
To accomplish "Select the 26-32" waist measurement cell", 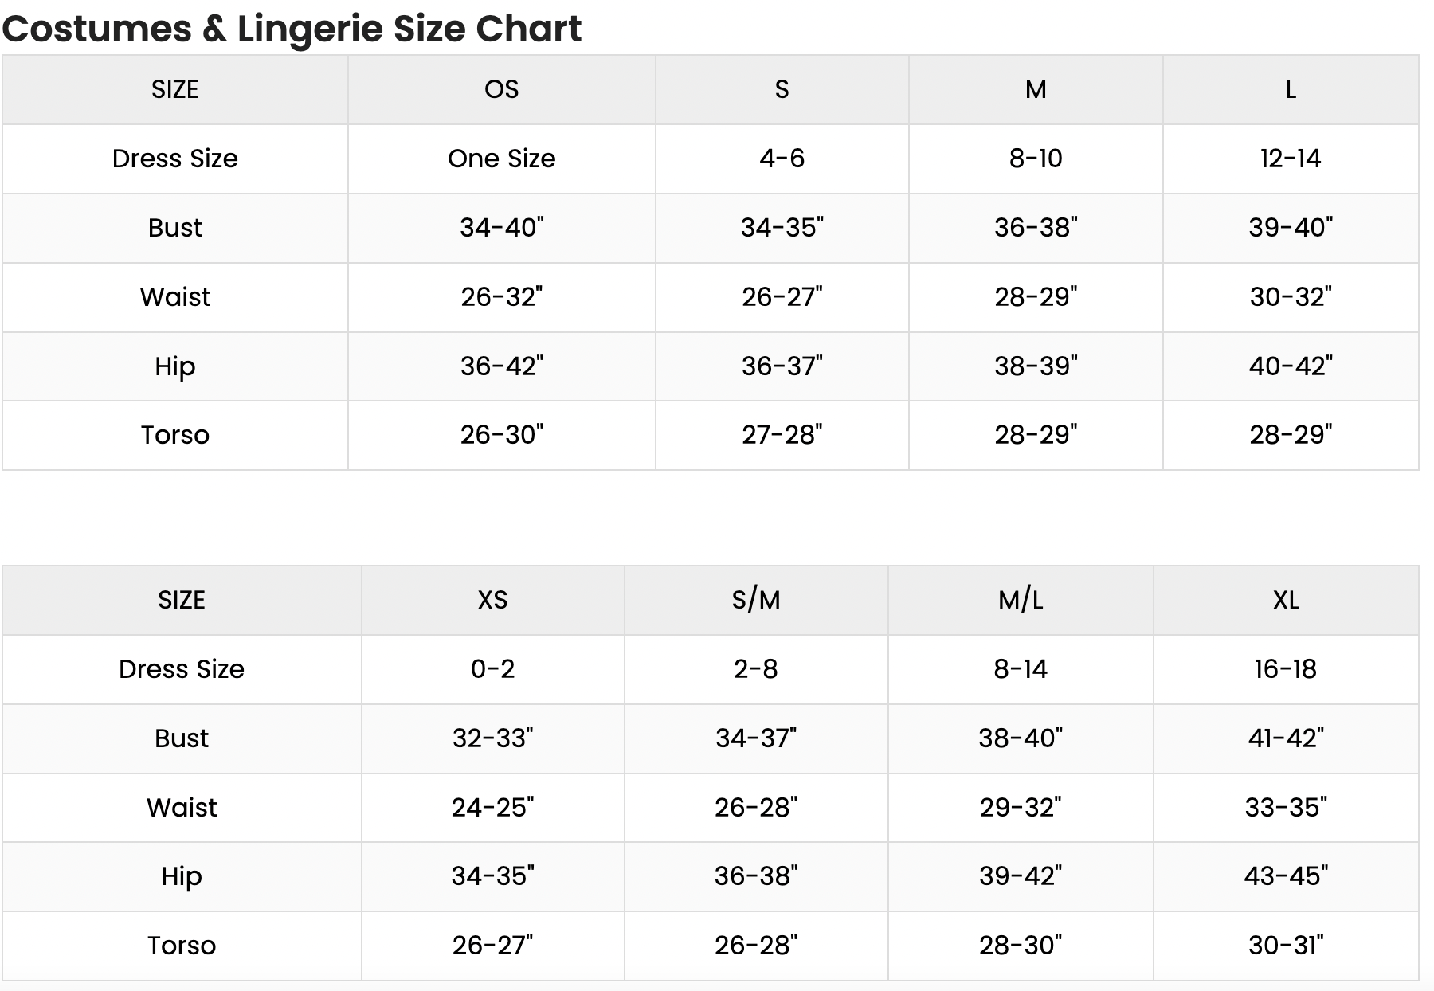I will [x=501, y=297].
